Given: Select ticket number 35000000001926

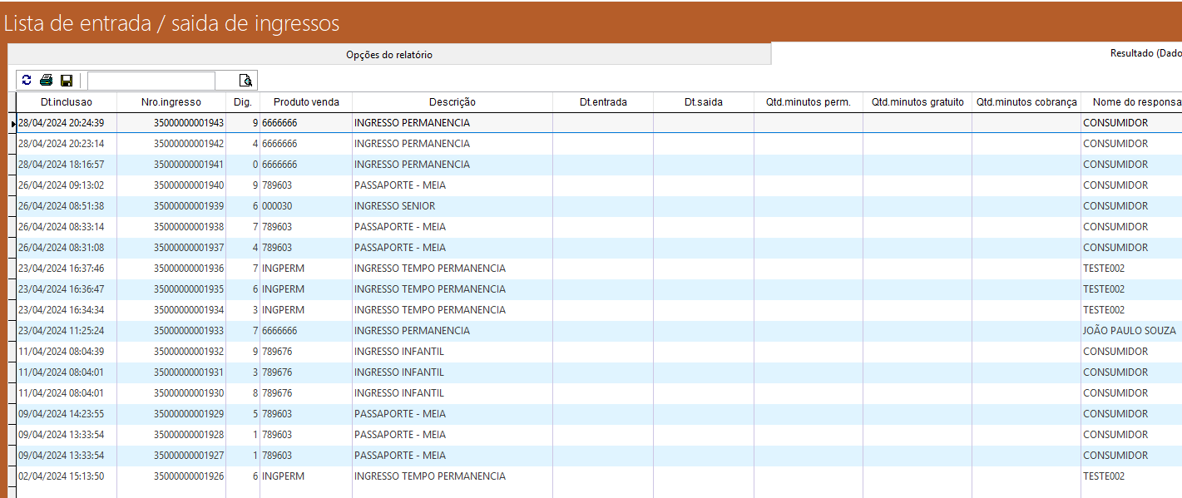Looking at the screenshot, I should (x=188, y=476).
